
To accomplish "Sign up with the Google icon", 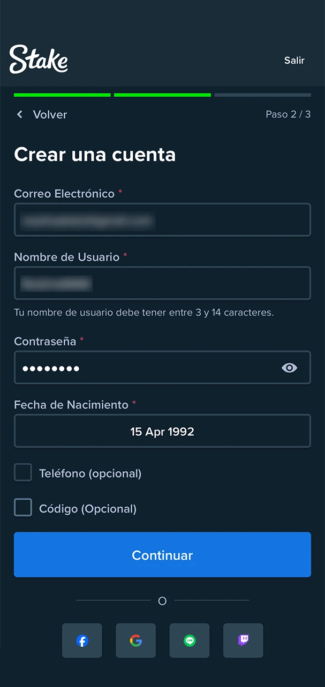I will [x=135, y=640].
